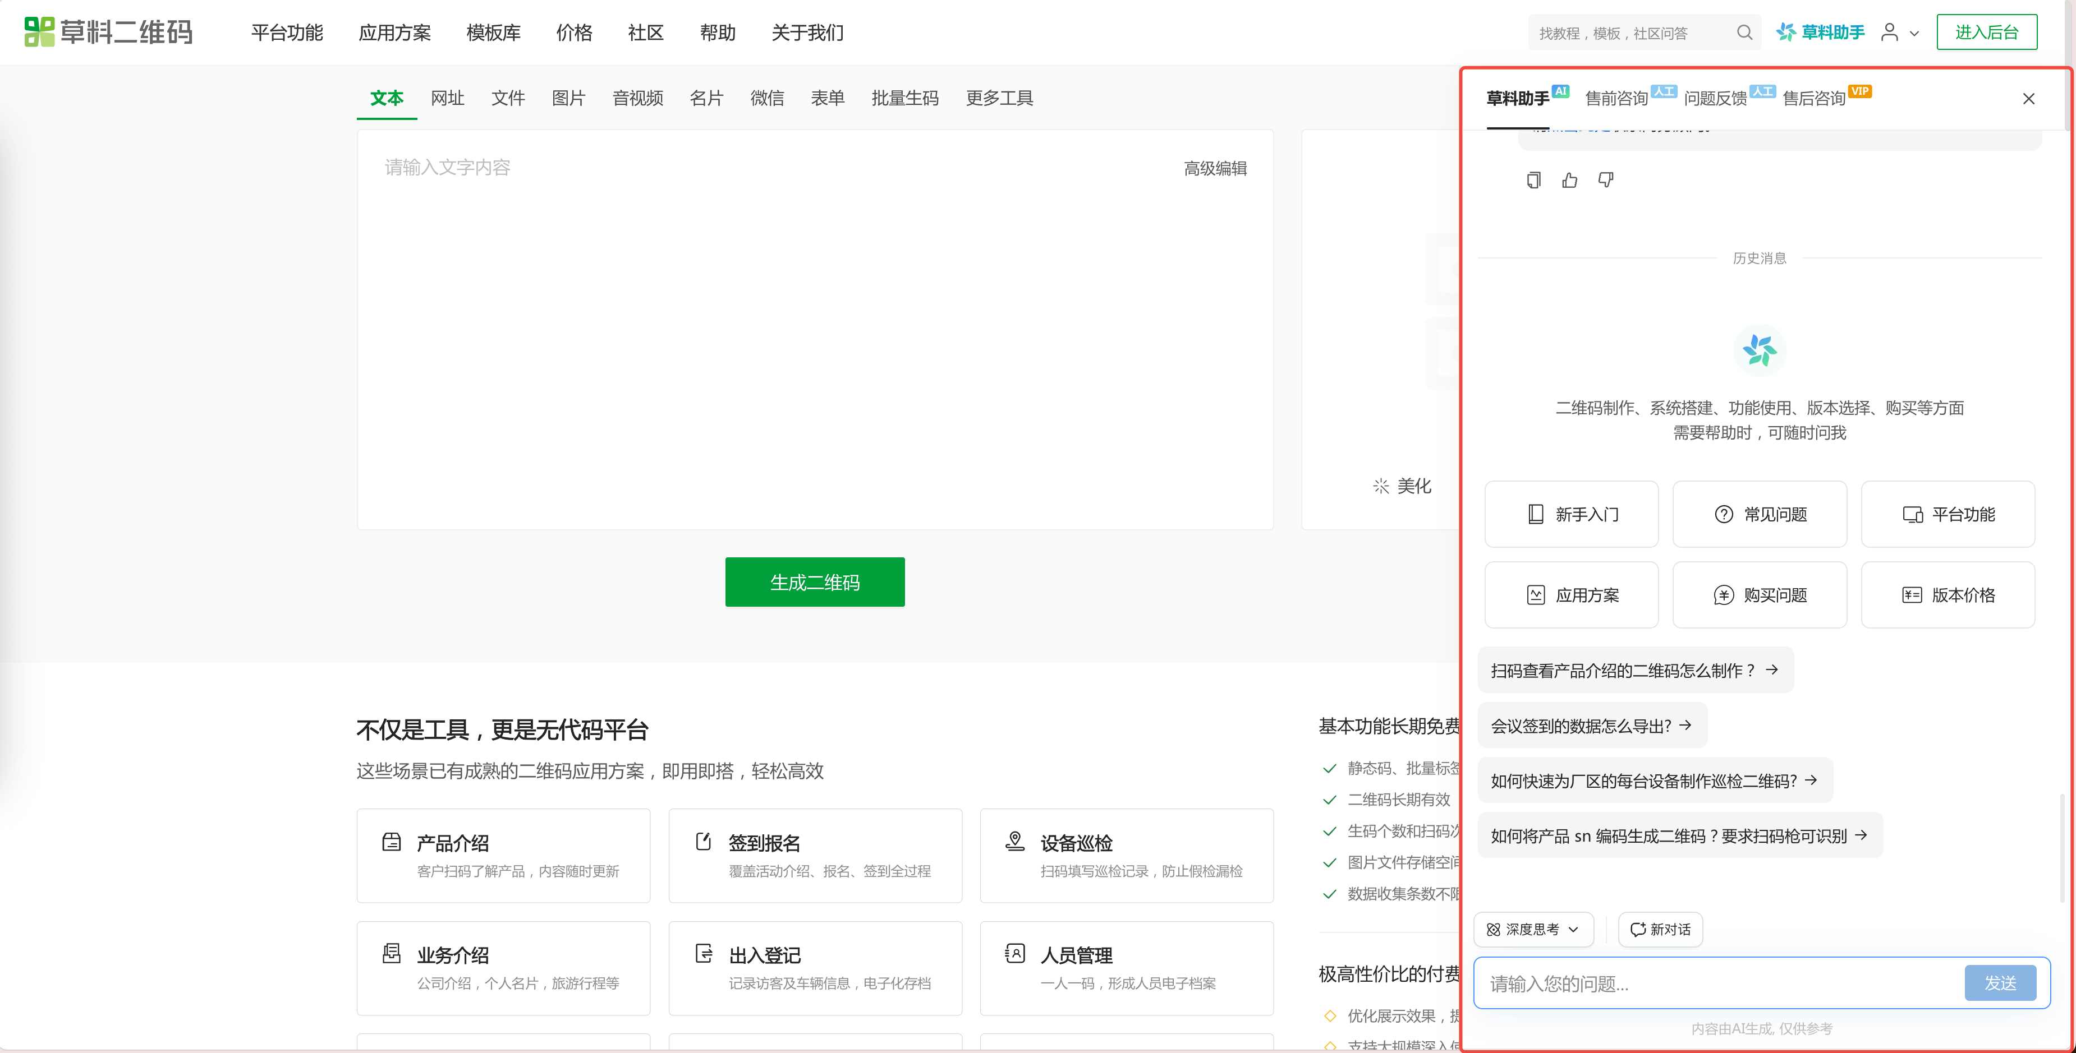Open the 产品介绍 scenario card

tap(504, 856)
